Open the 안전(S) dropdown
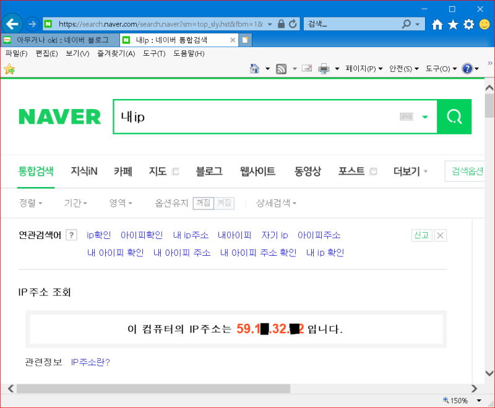 click(404, 69)
